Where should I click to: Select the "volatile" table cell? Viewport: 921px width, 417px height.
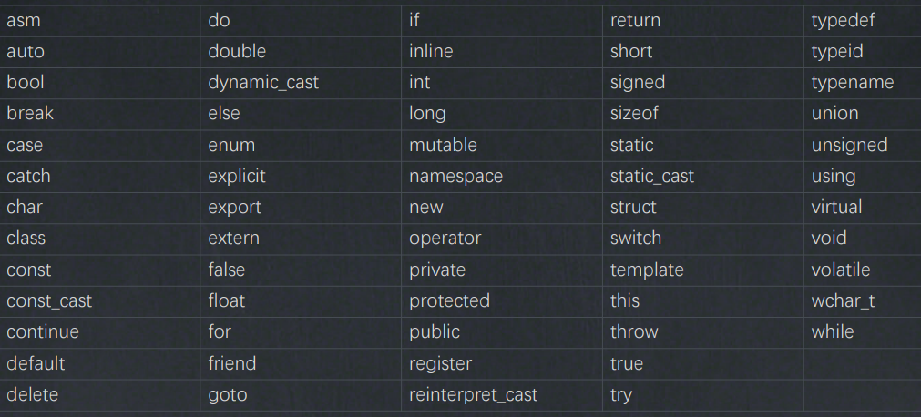point(841,270)
